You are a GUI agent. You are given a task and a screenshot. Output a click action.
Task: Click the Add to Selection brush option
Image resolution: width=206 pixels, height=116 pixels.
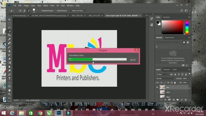point(24,11)
